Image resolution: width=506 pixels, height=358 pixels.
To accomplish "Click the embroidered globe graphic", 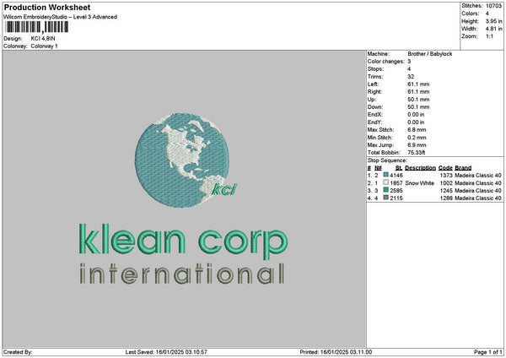I will (181, 160).
